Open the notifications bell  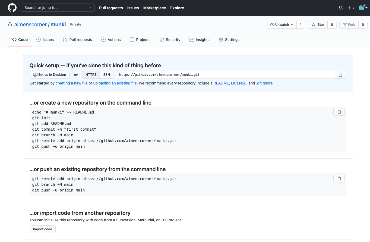[x=341, y=8]
